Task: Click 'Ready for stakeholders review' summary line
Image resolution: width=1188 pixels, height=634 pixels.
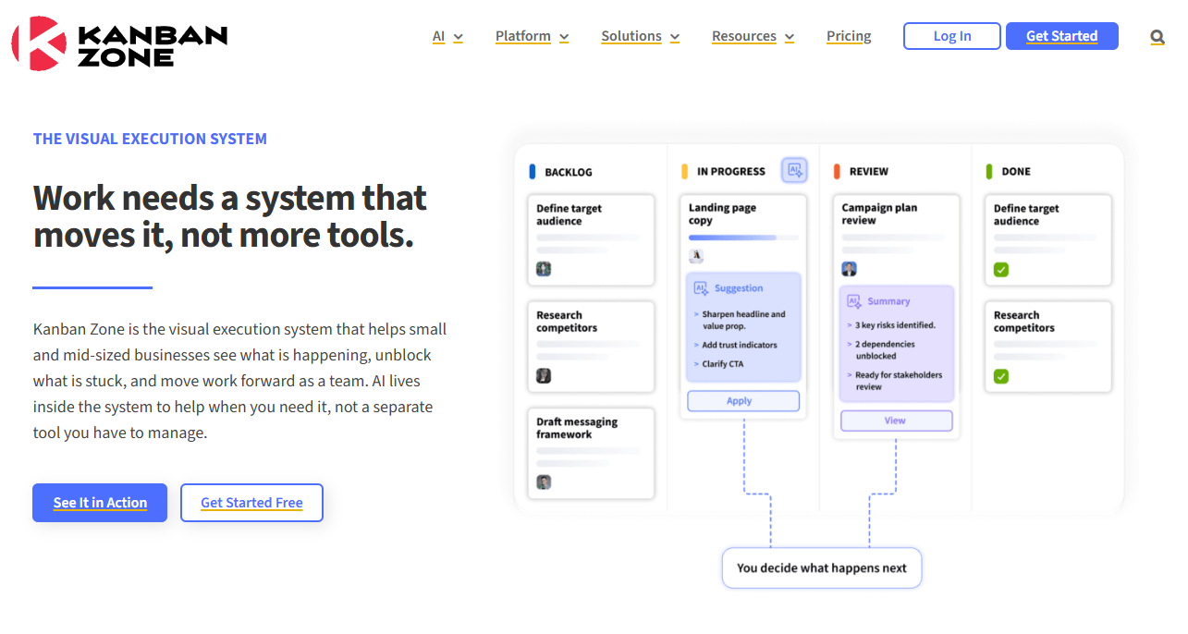Action: pos(899,381)
